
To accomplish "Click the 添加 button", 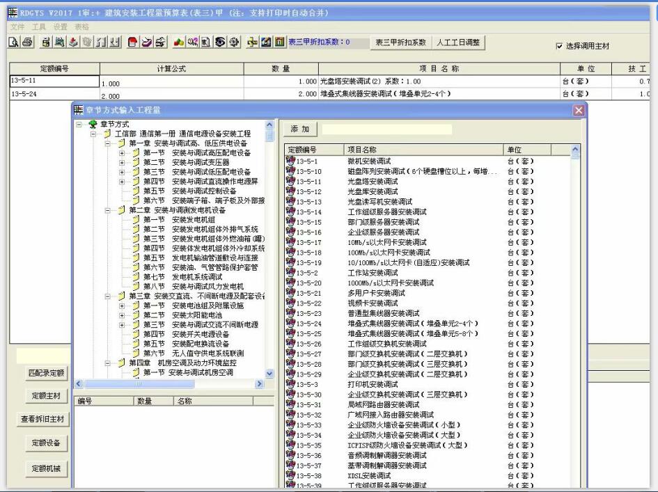I will pyautogui.click(x=299, y=129).
